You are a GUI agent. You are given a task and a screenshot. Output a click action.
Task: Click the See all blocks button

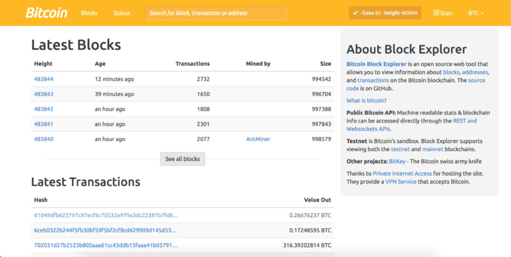182,159
